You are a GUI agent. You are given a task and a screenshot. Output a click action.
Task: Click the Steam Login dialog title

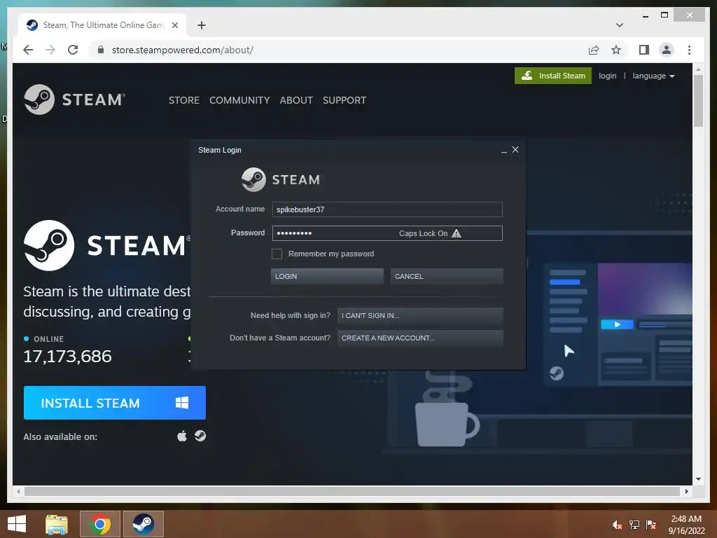pos(219,150)
